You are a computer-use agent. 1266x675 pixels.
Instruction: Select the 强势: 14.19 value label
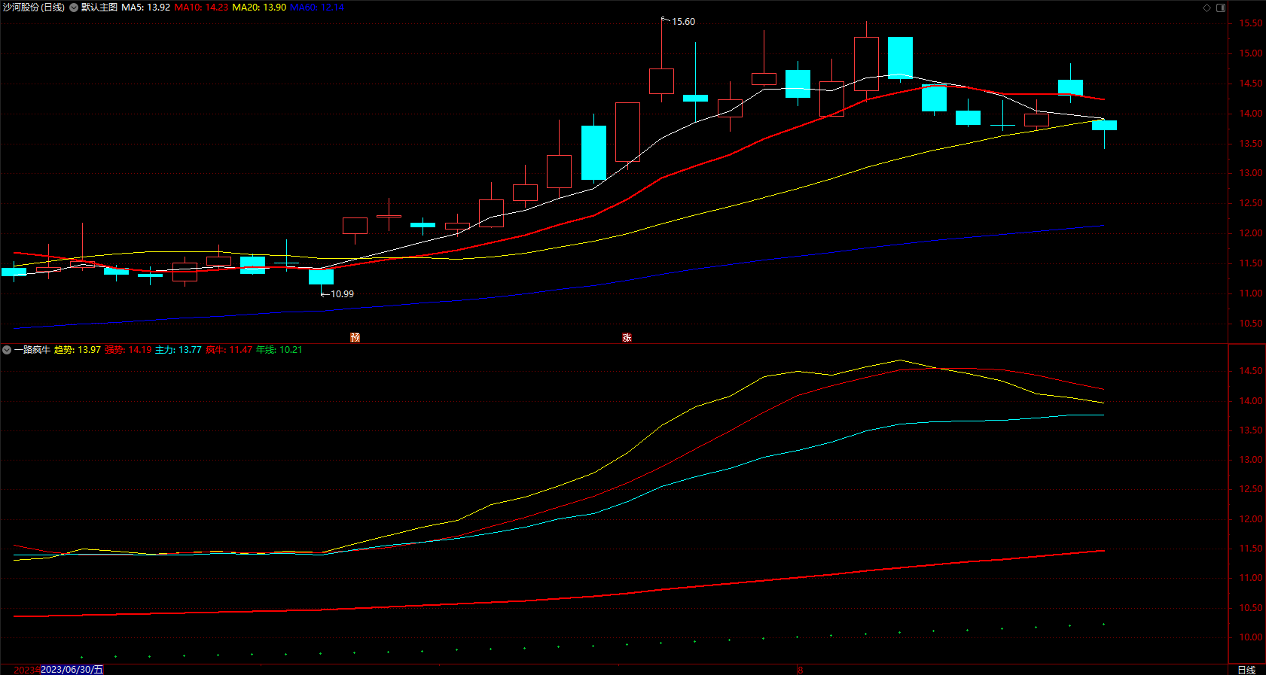(x=128, y=350)
